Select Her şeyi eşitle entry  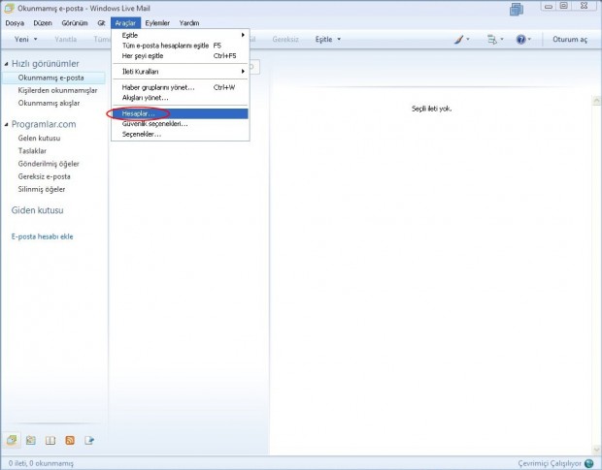tap(181, 56)
